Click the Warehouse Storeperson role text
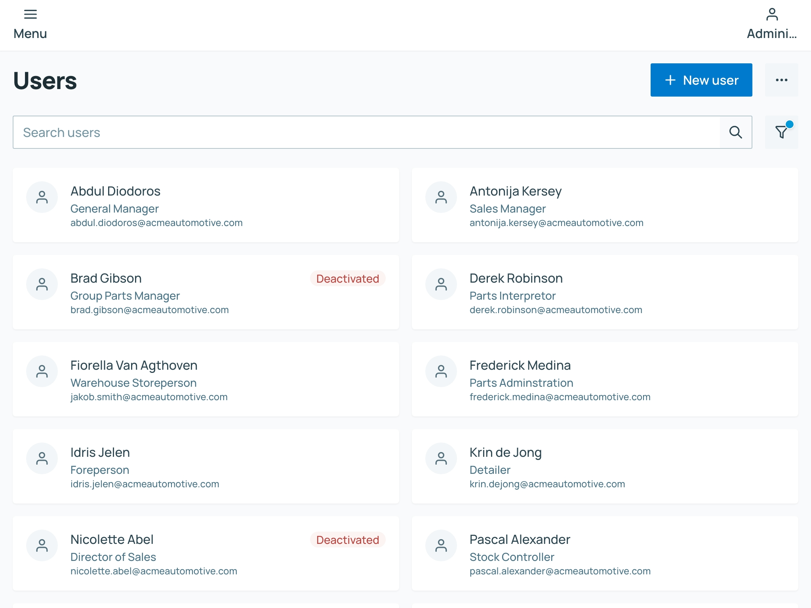This screenshot has height=608, width=811. coord(133,383)
